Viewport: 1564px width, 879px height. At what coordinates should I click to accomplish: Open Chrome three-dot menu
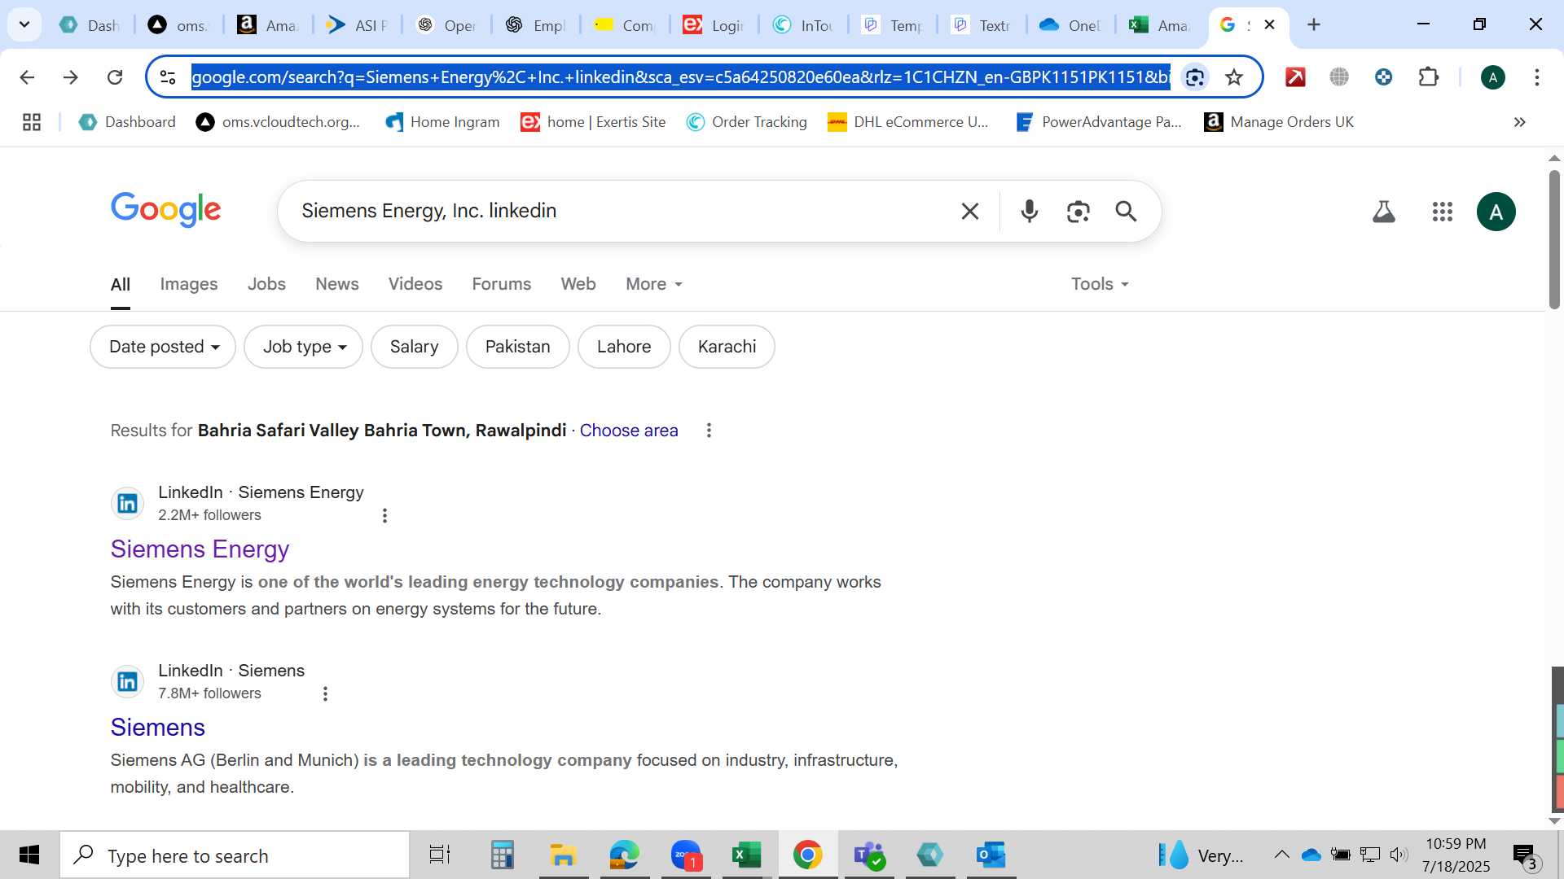coord(1537,77)
